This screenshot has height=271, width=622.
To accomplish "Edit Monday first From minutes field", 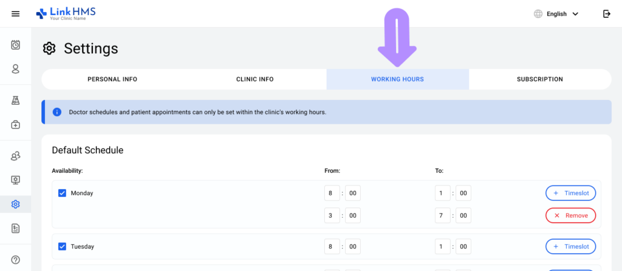I will (353, 193).
